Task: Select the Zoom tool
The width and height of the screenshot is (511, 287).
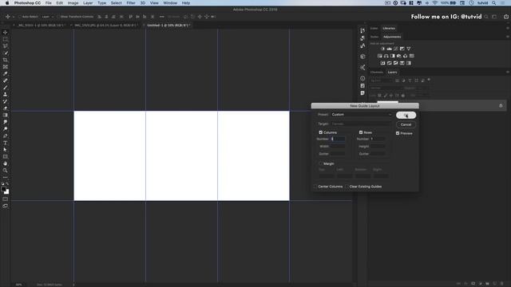Action: [6, 170]
